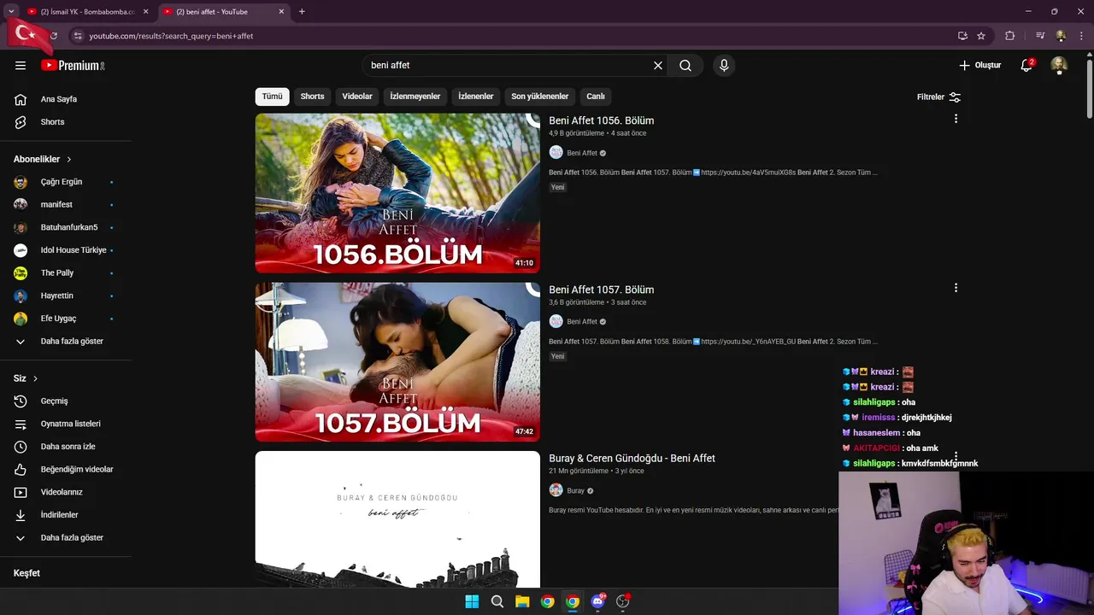Viewport: 1094px width, 615px height.
Task: Click Buray & Ceren Gündoğdu - Beni Affet title
Action: [632, 459]
